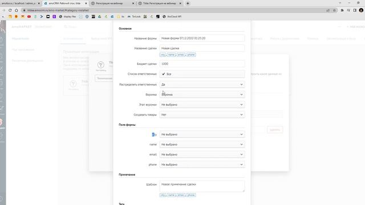Screen dimensions: 365x205
Task: Insert email tag under Шаблон note
Action: click(x=181, y=195)
